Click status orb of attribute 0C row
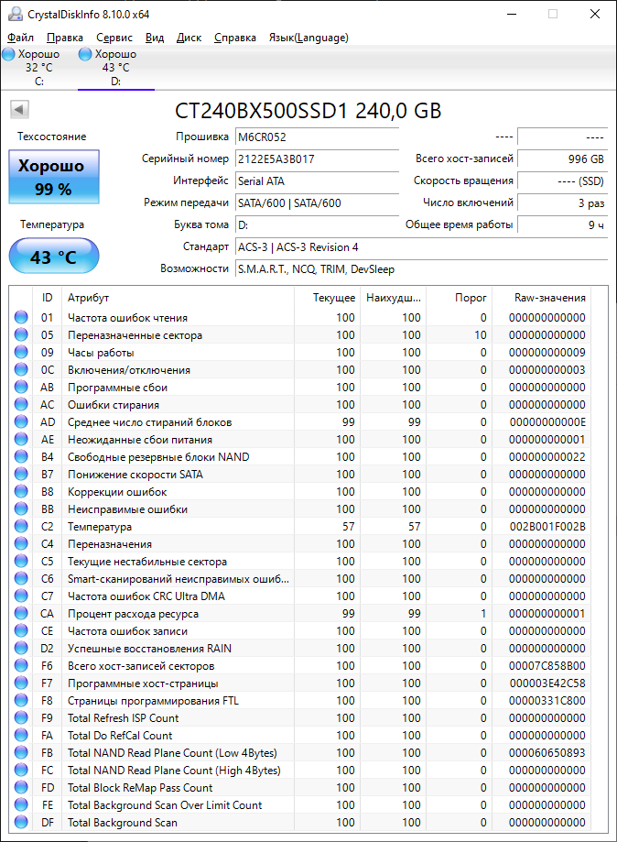Viewport: 617px width, 842px height. 21,369
